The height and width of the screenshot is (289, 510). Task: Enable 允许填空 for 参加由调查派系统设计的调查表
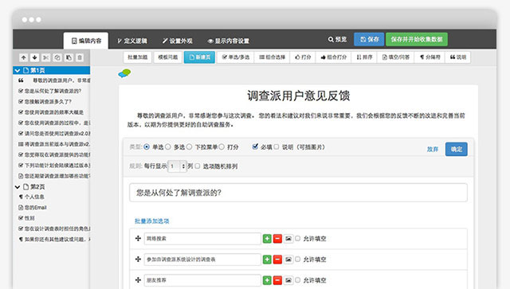pyautogui.click(x=297, y=259)
